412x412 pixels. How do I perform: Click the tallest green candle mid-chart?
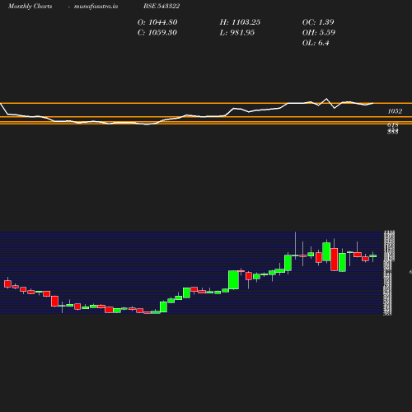point(233,280)
